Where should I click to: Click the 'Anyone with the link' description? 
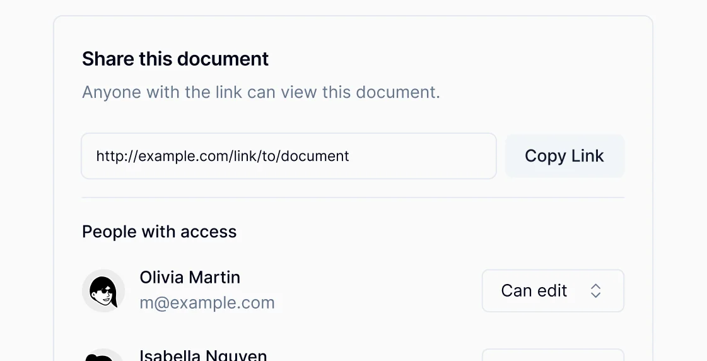tap(261, 93)
